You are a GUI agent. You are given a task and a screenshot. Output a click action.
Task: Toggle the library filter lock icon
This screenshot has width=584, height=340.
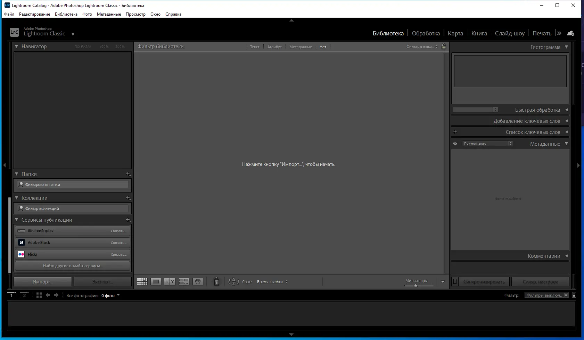(444, 46)
